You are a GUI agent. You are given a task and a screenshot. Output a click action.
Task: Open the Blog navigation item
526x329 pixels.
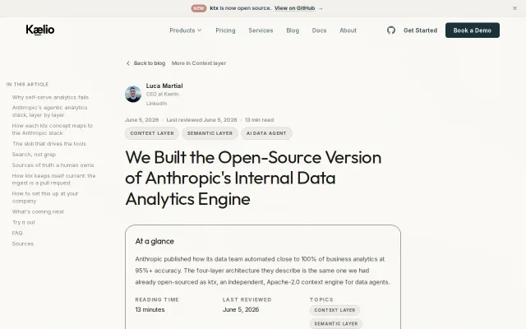(x=293, y=30)
